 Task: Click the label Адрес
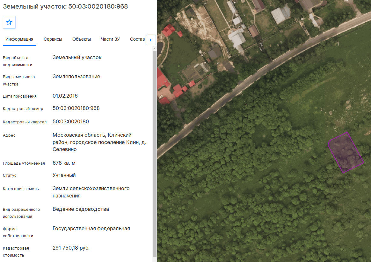[x=9, y=135]
